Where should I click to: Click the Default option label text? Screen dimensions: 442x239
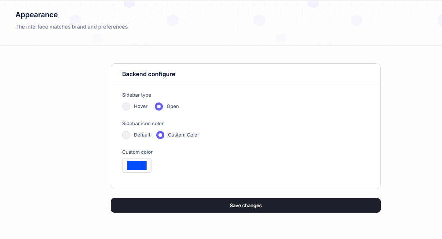pos(142,135)
